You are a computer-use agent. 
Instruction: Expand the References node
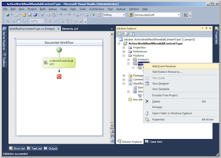124,51
